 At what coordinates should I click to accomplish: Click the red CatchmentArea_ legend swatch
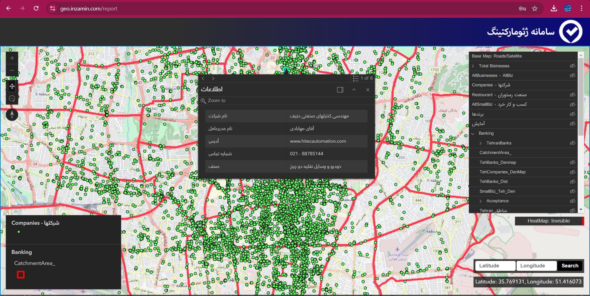21,274
